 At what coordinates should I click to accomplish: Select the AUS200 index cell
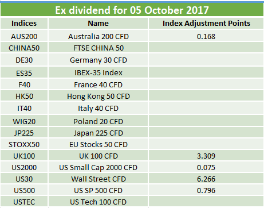(x=24, y=36)
